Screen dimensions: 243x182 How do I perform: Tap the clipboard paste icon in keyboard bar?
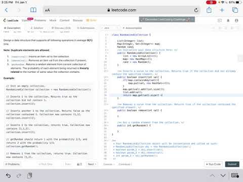pos(29,175)
